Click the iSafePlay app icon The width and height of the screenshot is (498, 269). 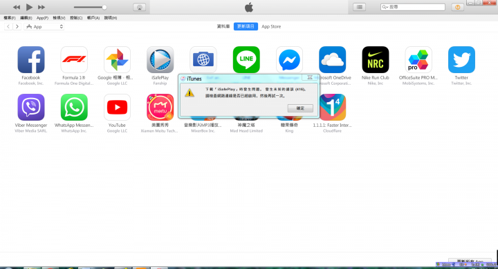tap(160, 59)
